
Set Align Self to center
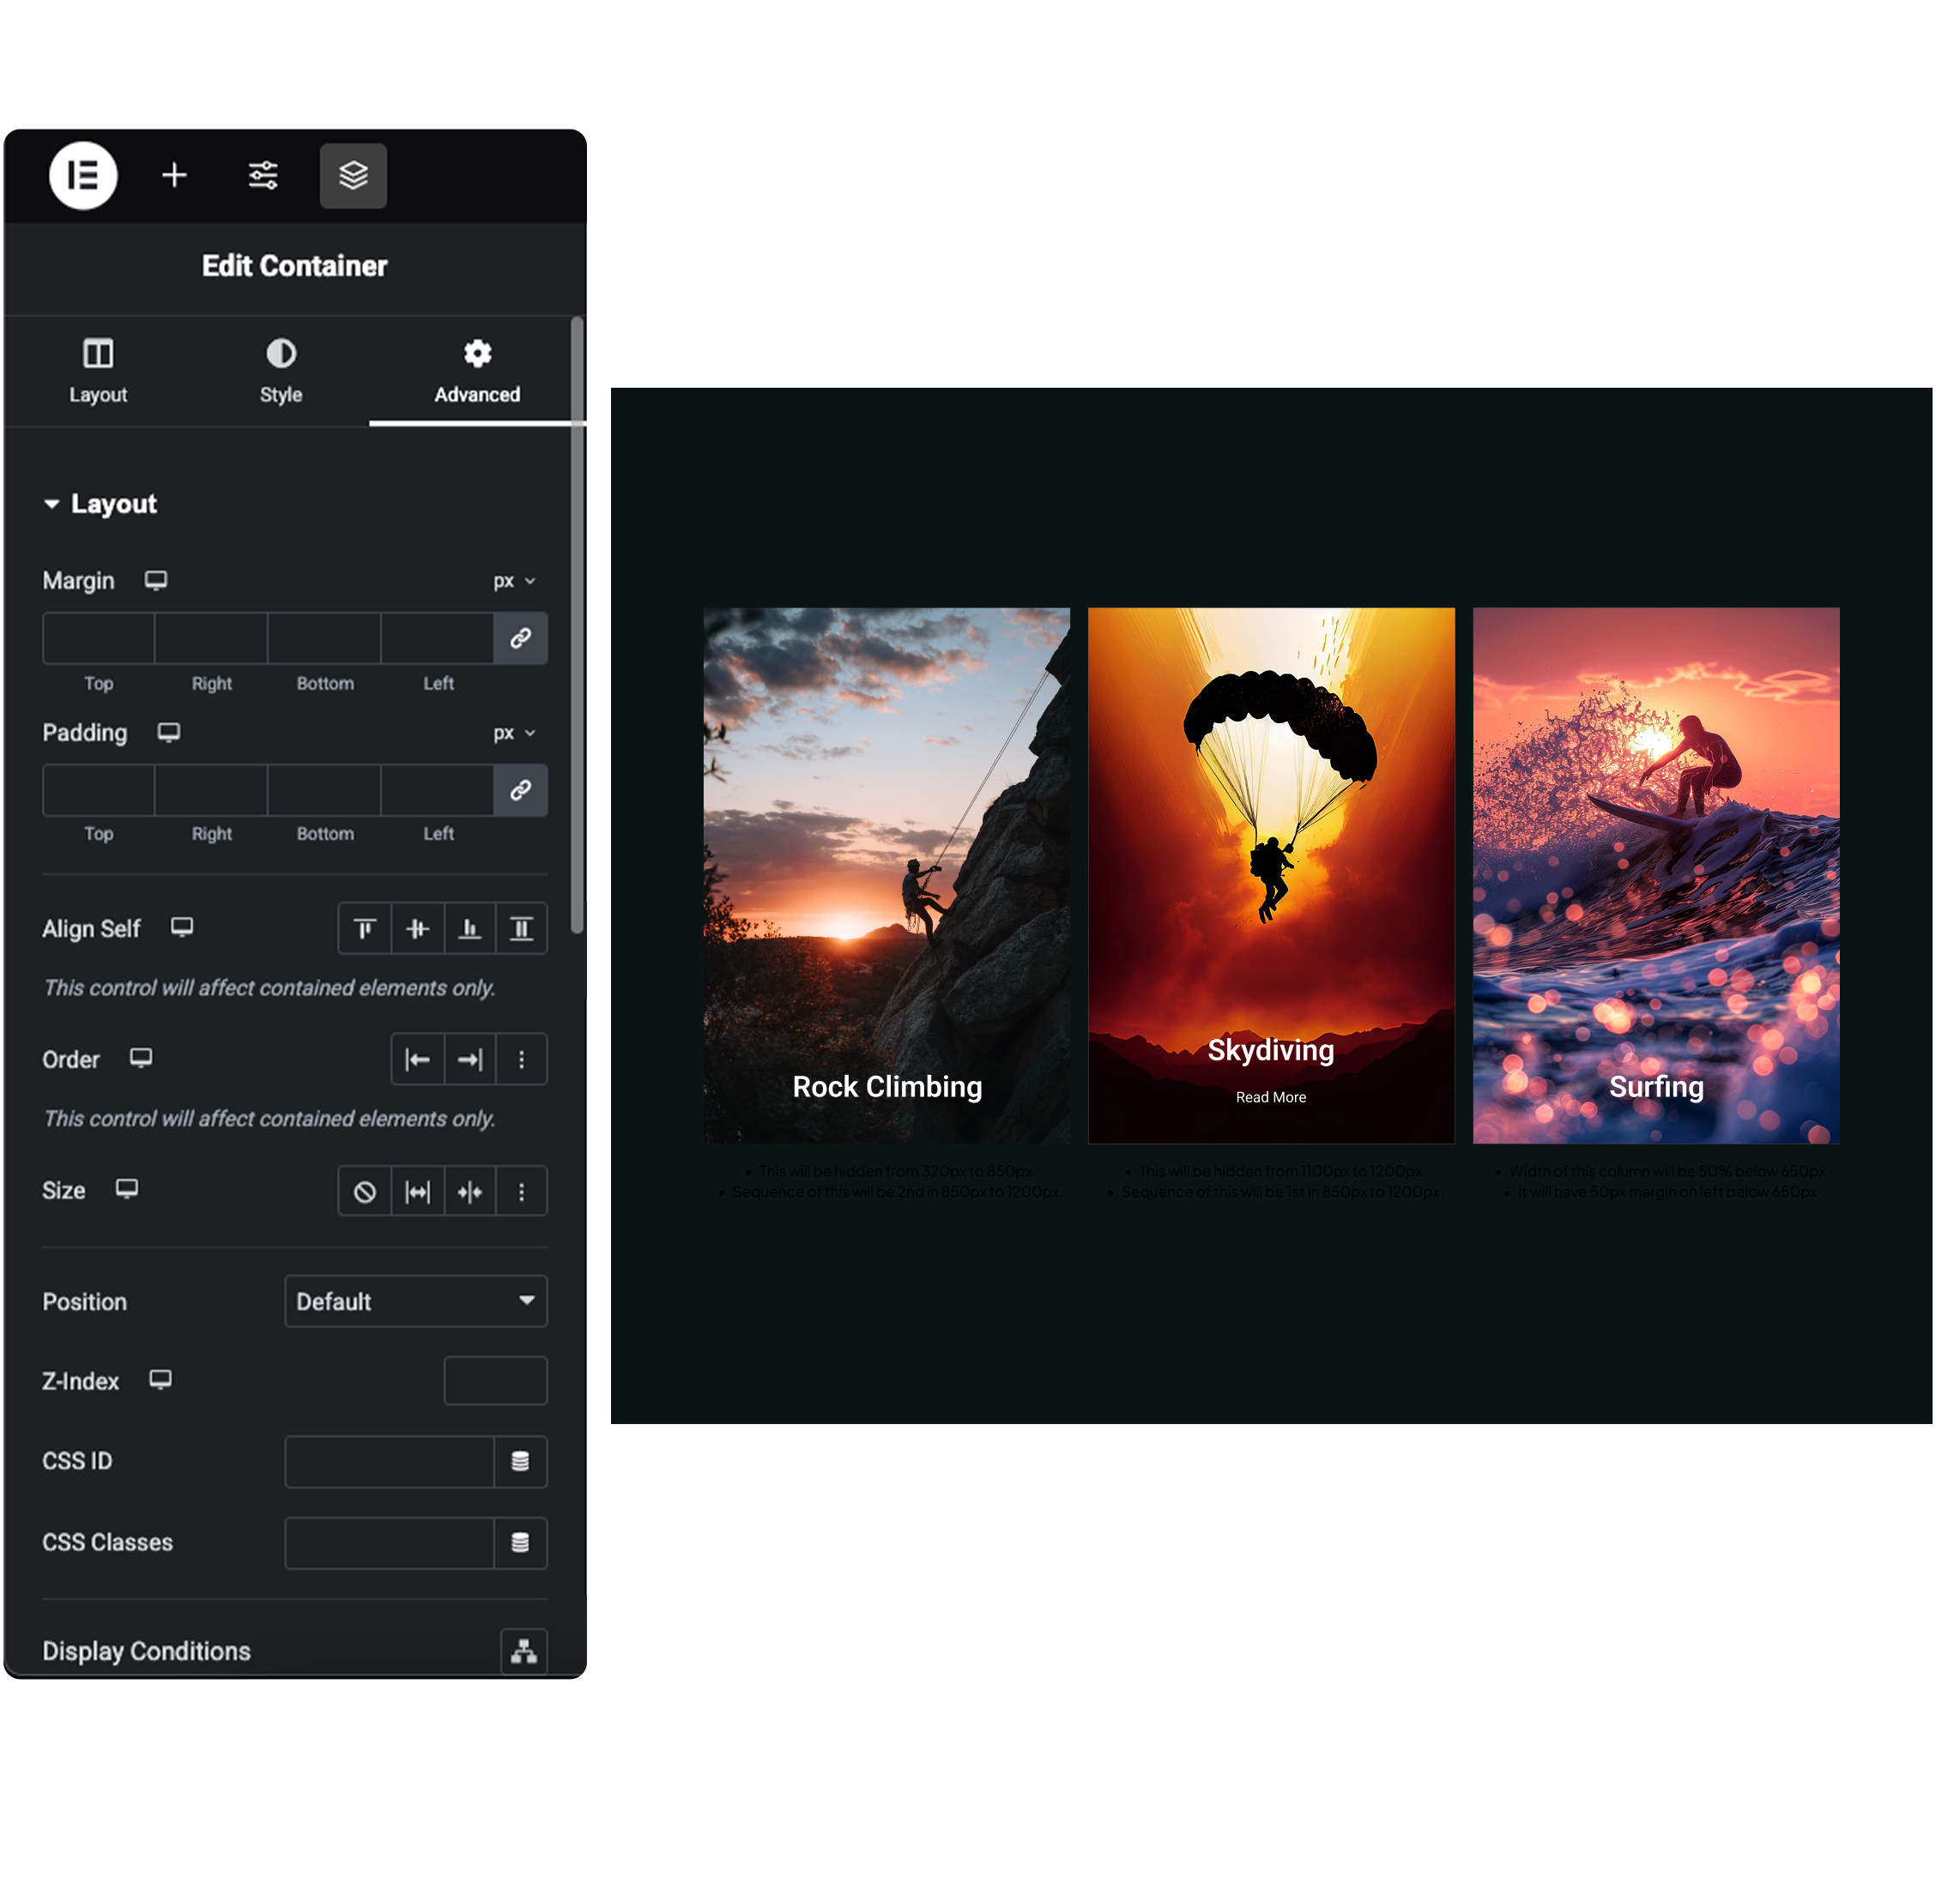pyautogui.click(x=418, y=930)
